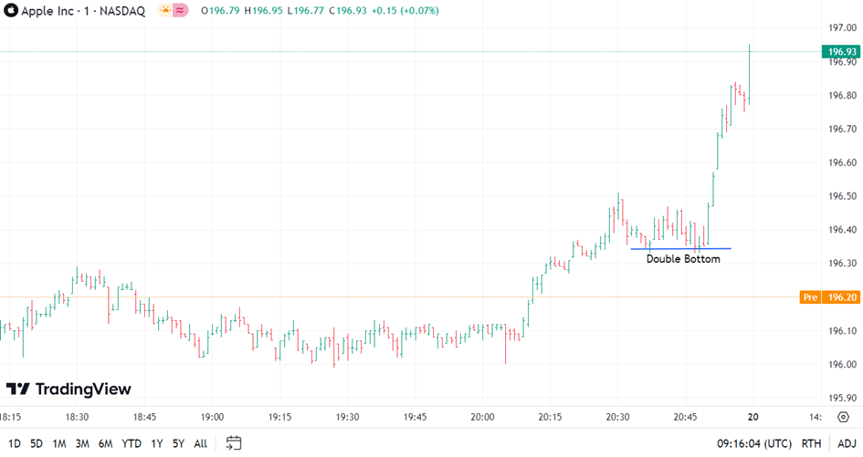863x457 pixels.
Task: Click the Apple logo icon
Action: tap(12, 11)
